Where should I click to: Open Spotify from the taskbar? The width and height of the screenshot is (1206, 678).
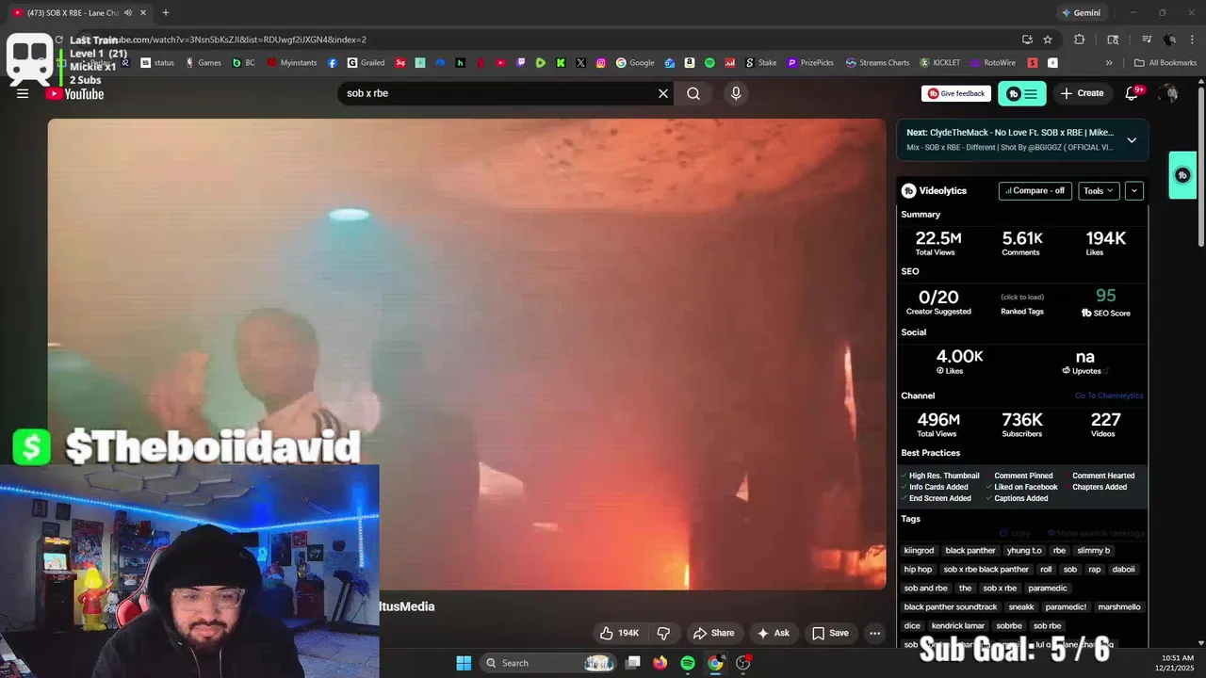click(688, 663)
